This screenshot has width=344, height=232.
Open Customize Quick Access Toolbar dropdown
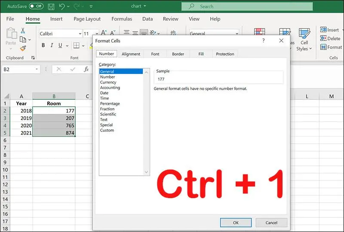(91, 6)
